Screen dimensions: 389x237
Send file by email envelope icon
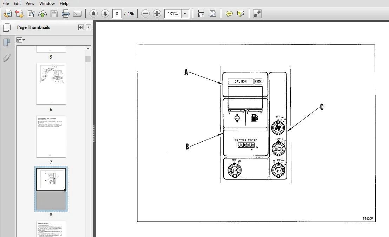[x=77, y=14]
